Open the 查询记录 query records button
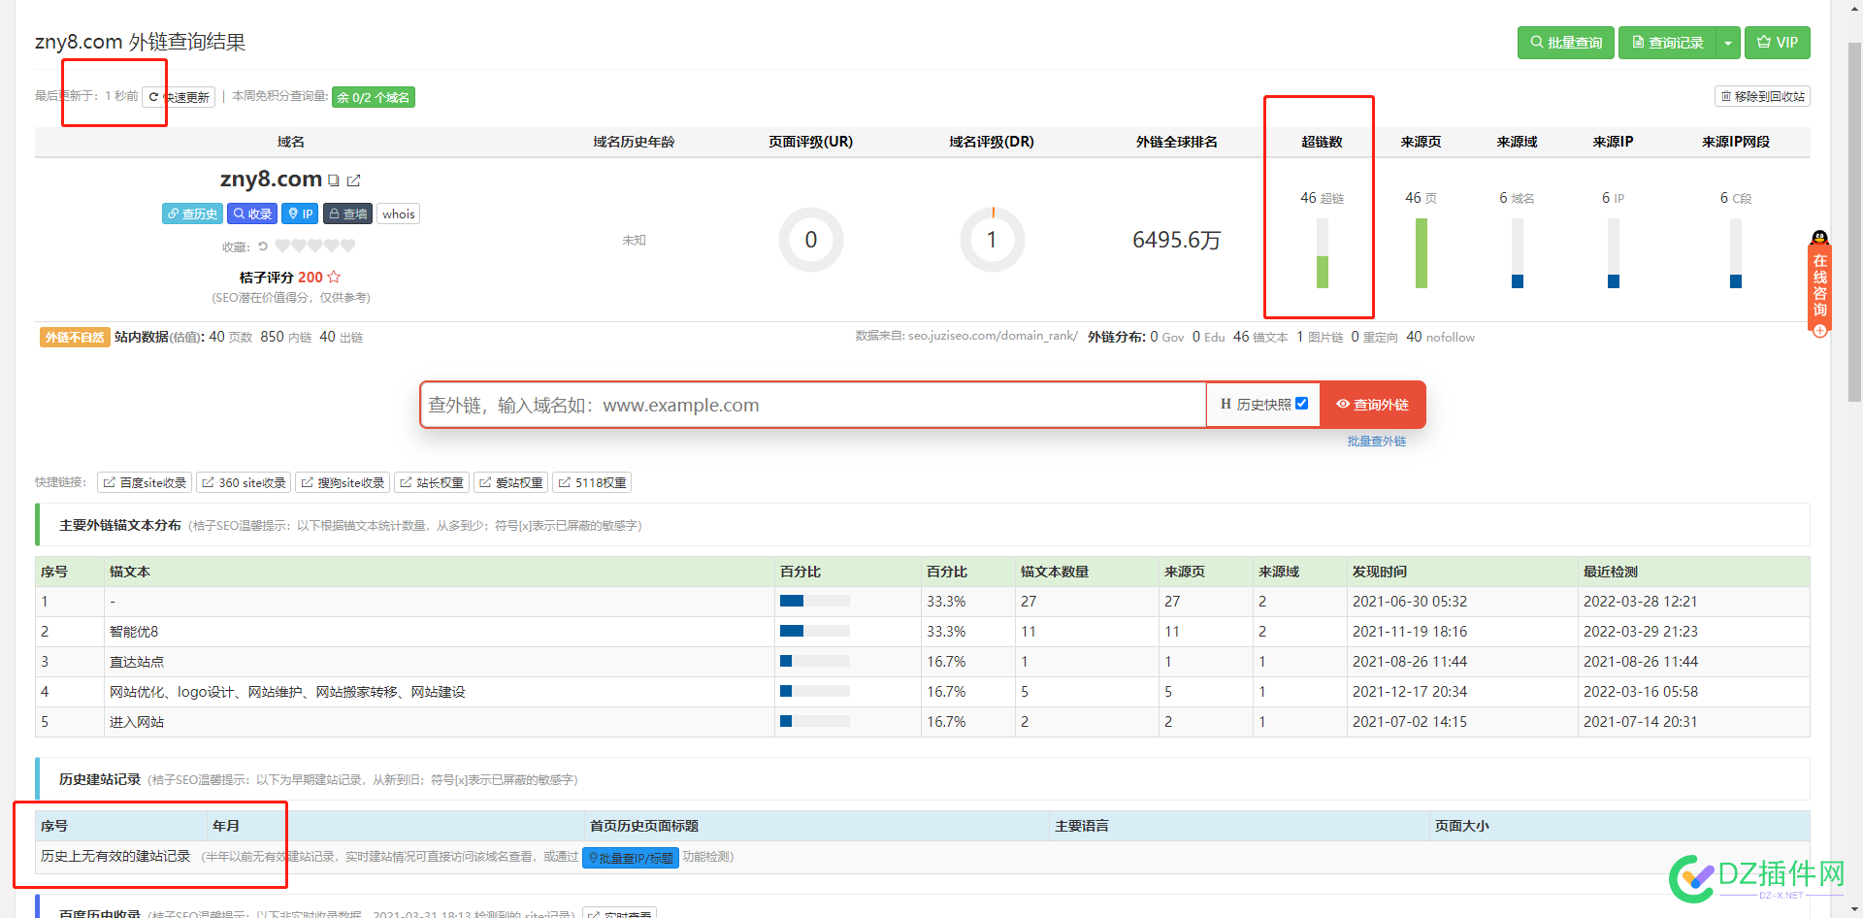 (1668, 43)
